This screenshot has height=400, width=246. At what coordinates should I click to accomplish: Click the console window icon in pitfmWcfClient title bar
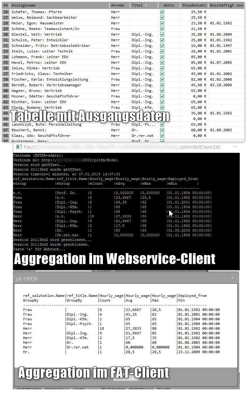tap(19, 147)
